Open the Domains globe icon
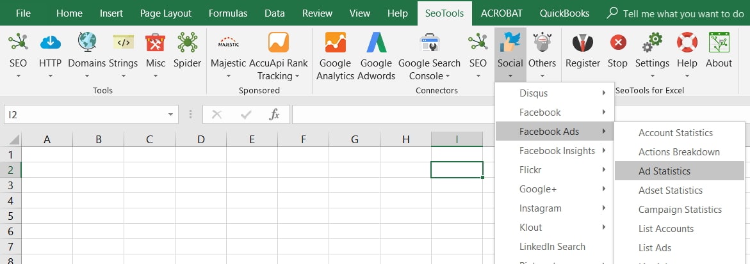This screenshot has width=750, height=264. [87, 42]
